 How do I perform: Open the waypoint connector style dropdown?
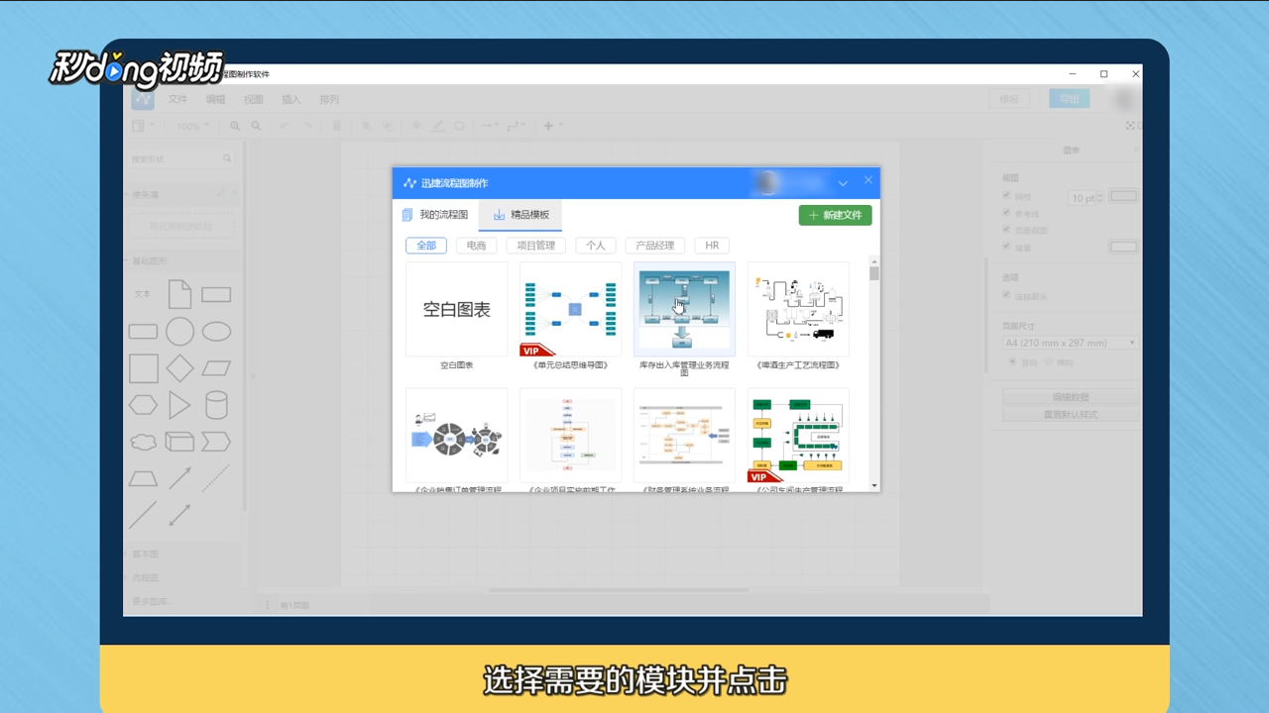(x=518, y=126)
